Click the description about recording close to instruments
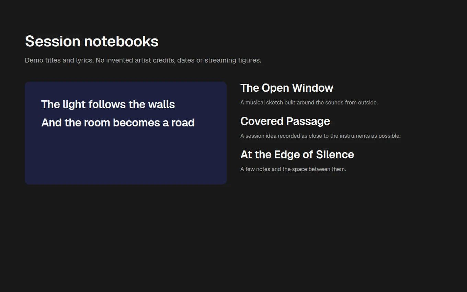Viewport: 467px width, 292px height. point(320,136)
